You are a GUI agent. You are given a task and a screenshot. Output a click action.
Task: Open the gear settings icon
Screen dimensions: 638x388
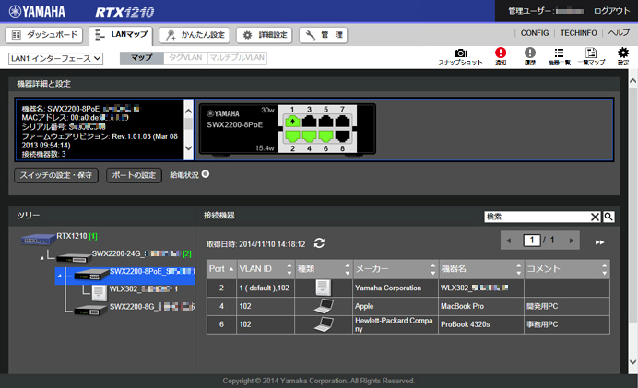[x=623, y=54]
